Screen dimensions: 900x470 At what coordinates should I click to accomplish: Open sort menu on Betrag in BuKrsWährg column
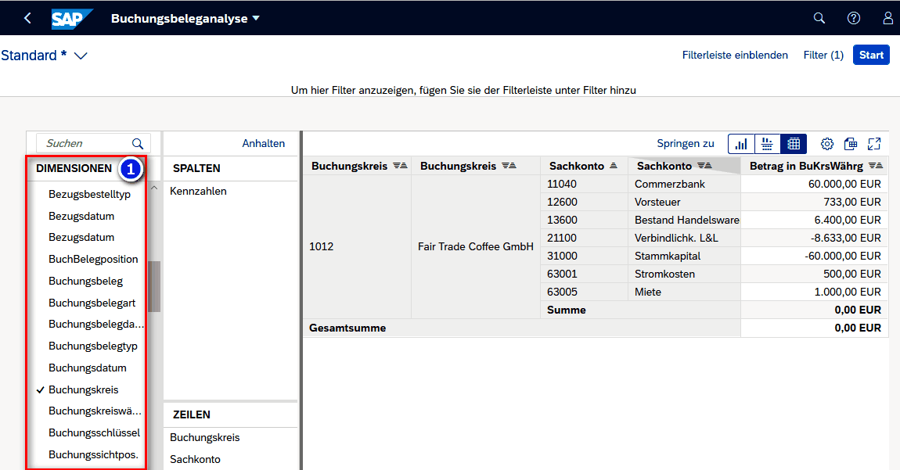(876, 166)
